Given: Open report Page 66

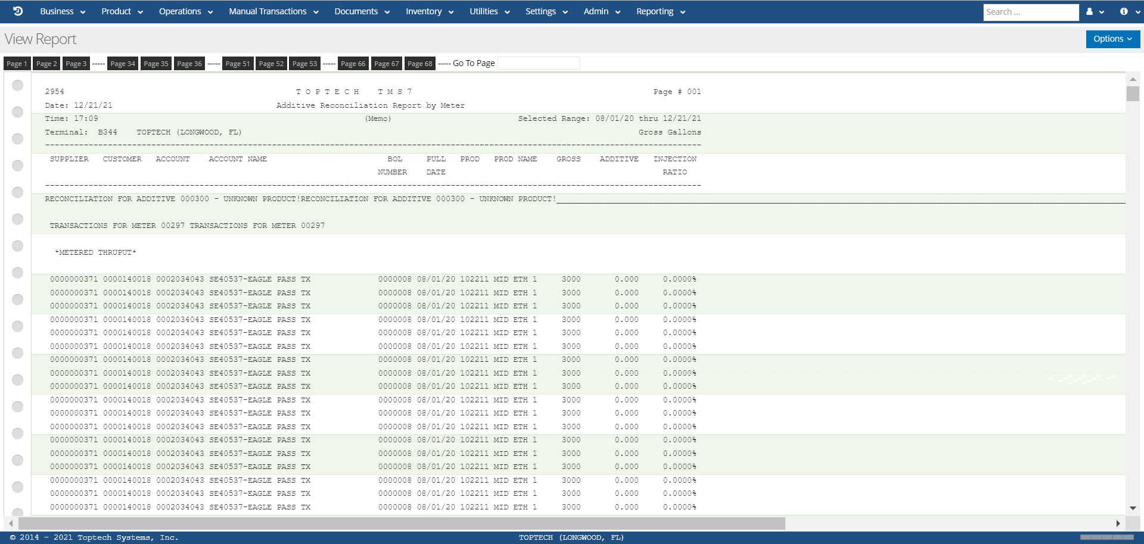Looking at the screenshot, I should click(x=353, y=64).
